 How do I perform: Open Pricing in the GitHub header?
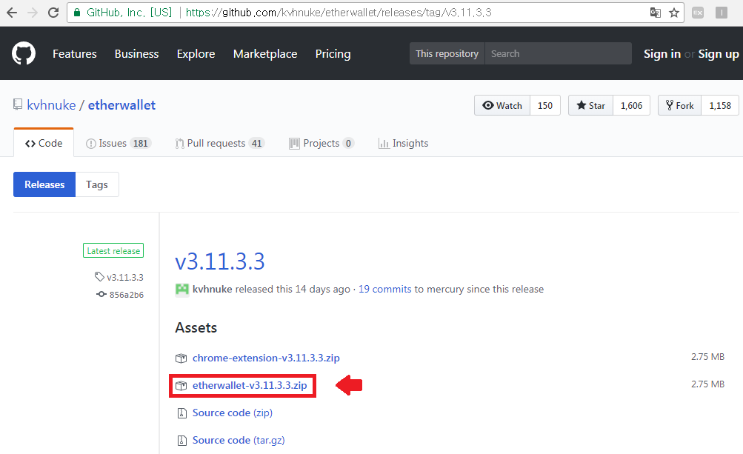pos(333,54)
